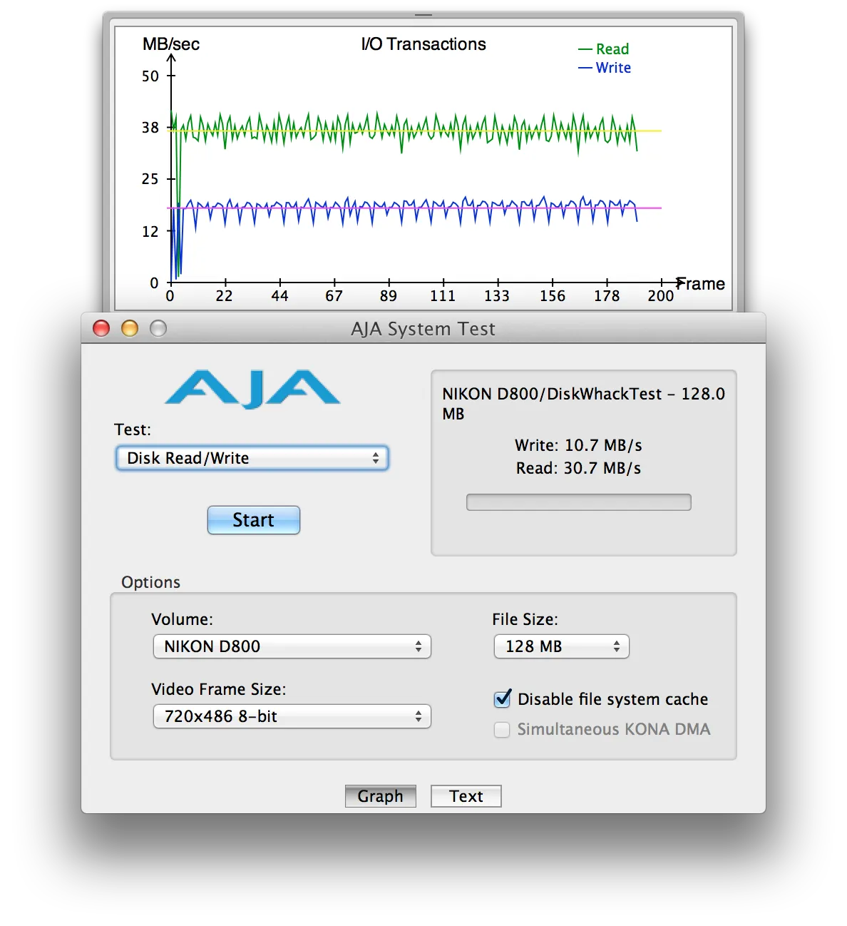Close the AJA System Test window

point(101,328)
